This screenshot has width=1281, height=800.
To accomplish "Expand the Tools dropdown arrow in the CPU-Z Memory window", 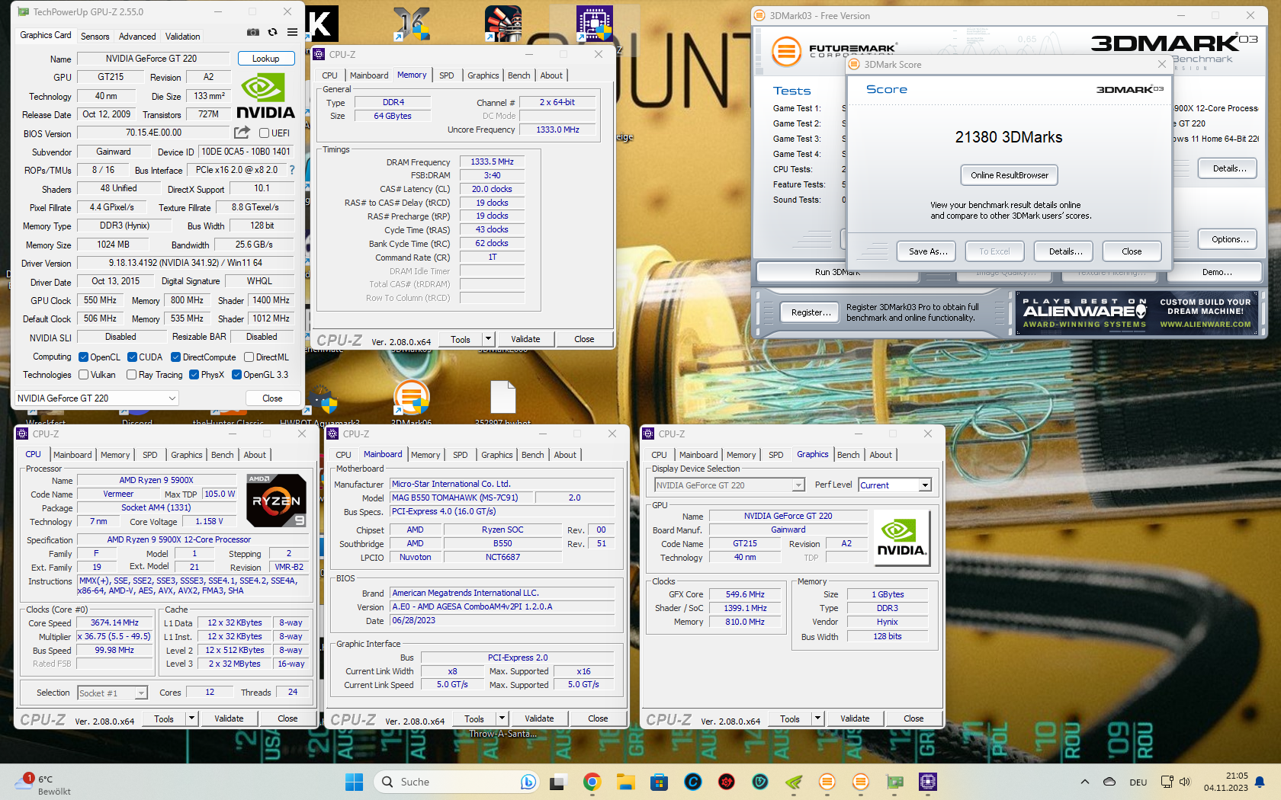I will pyautogui.click(x=488, y=339).
